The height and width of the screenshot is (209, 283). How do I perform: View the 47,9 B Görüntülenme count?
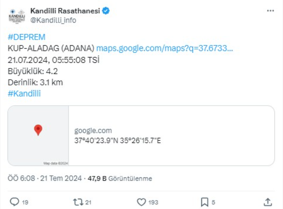120,178
